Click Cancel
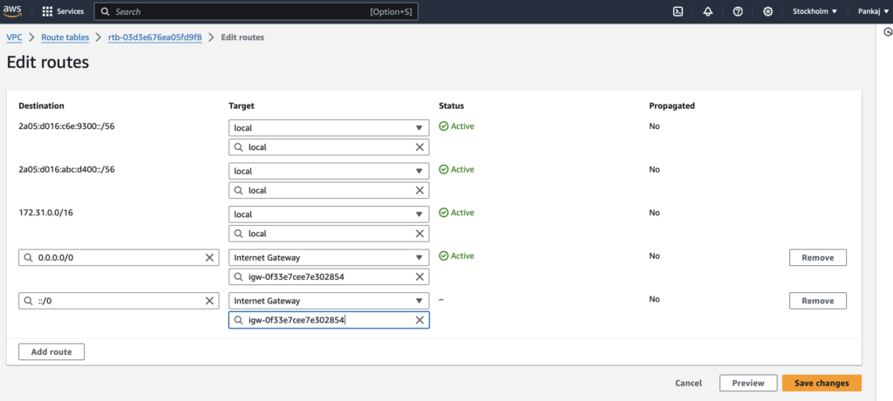Viewport: 893px width, 401px height. pos(689,384)
